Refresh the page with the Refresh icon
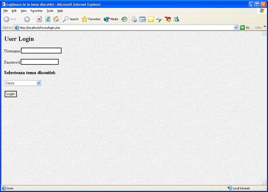The height and width of the screenshot is (192, 268). point(48,19)
